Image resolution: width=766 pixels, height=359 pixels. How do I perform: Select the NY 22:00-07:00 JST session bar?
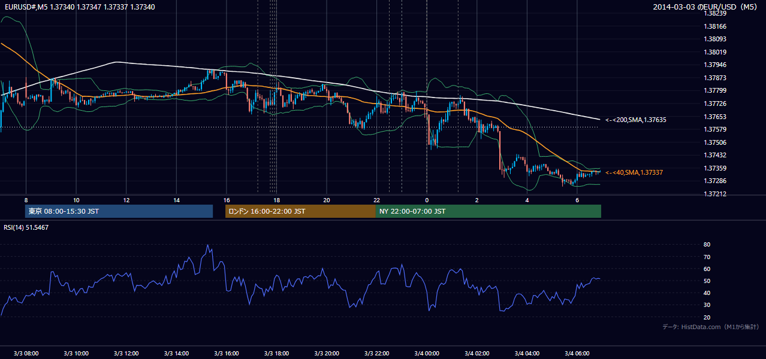[488, 211]
